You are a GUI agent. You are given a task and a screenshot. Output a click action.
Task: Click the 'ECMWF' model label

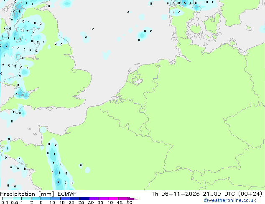point(67,194)
